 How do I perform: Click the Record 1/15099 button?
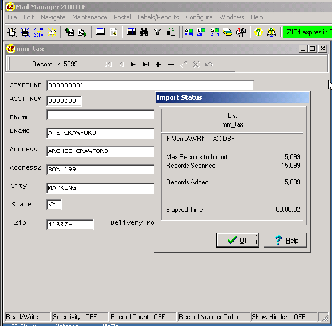[x=55, y=64]
